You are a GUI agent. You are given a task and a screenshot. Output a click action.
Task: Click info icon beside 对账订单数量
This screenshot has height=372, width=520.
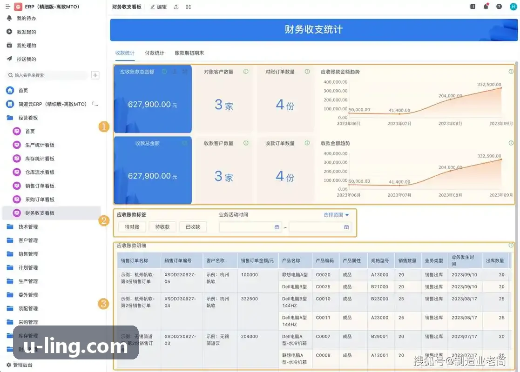tap(307, 72)
